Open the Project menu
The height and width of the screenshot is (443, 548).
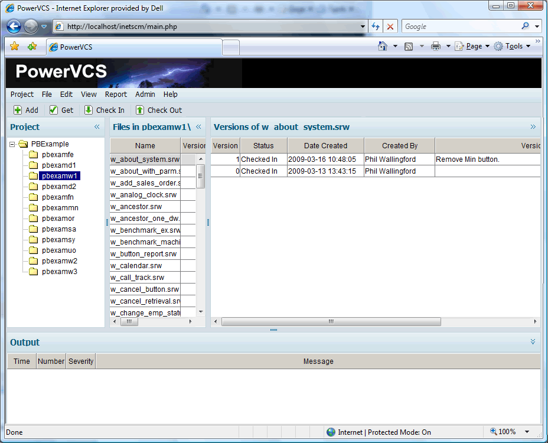22,95
